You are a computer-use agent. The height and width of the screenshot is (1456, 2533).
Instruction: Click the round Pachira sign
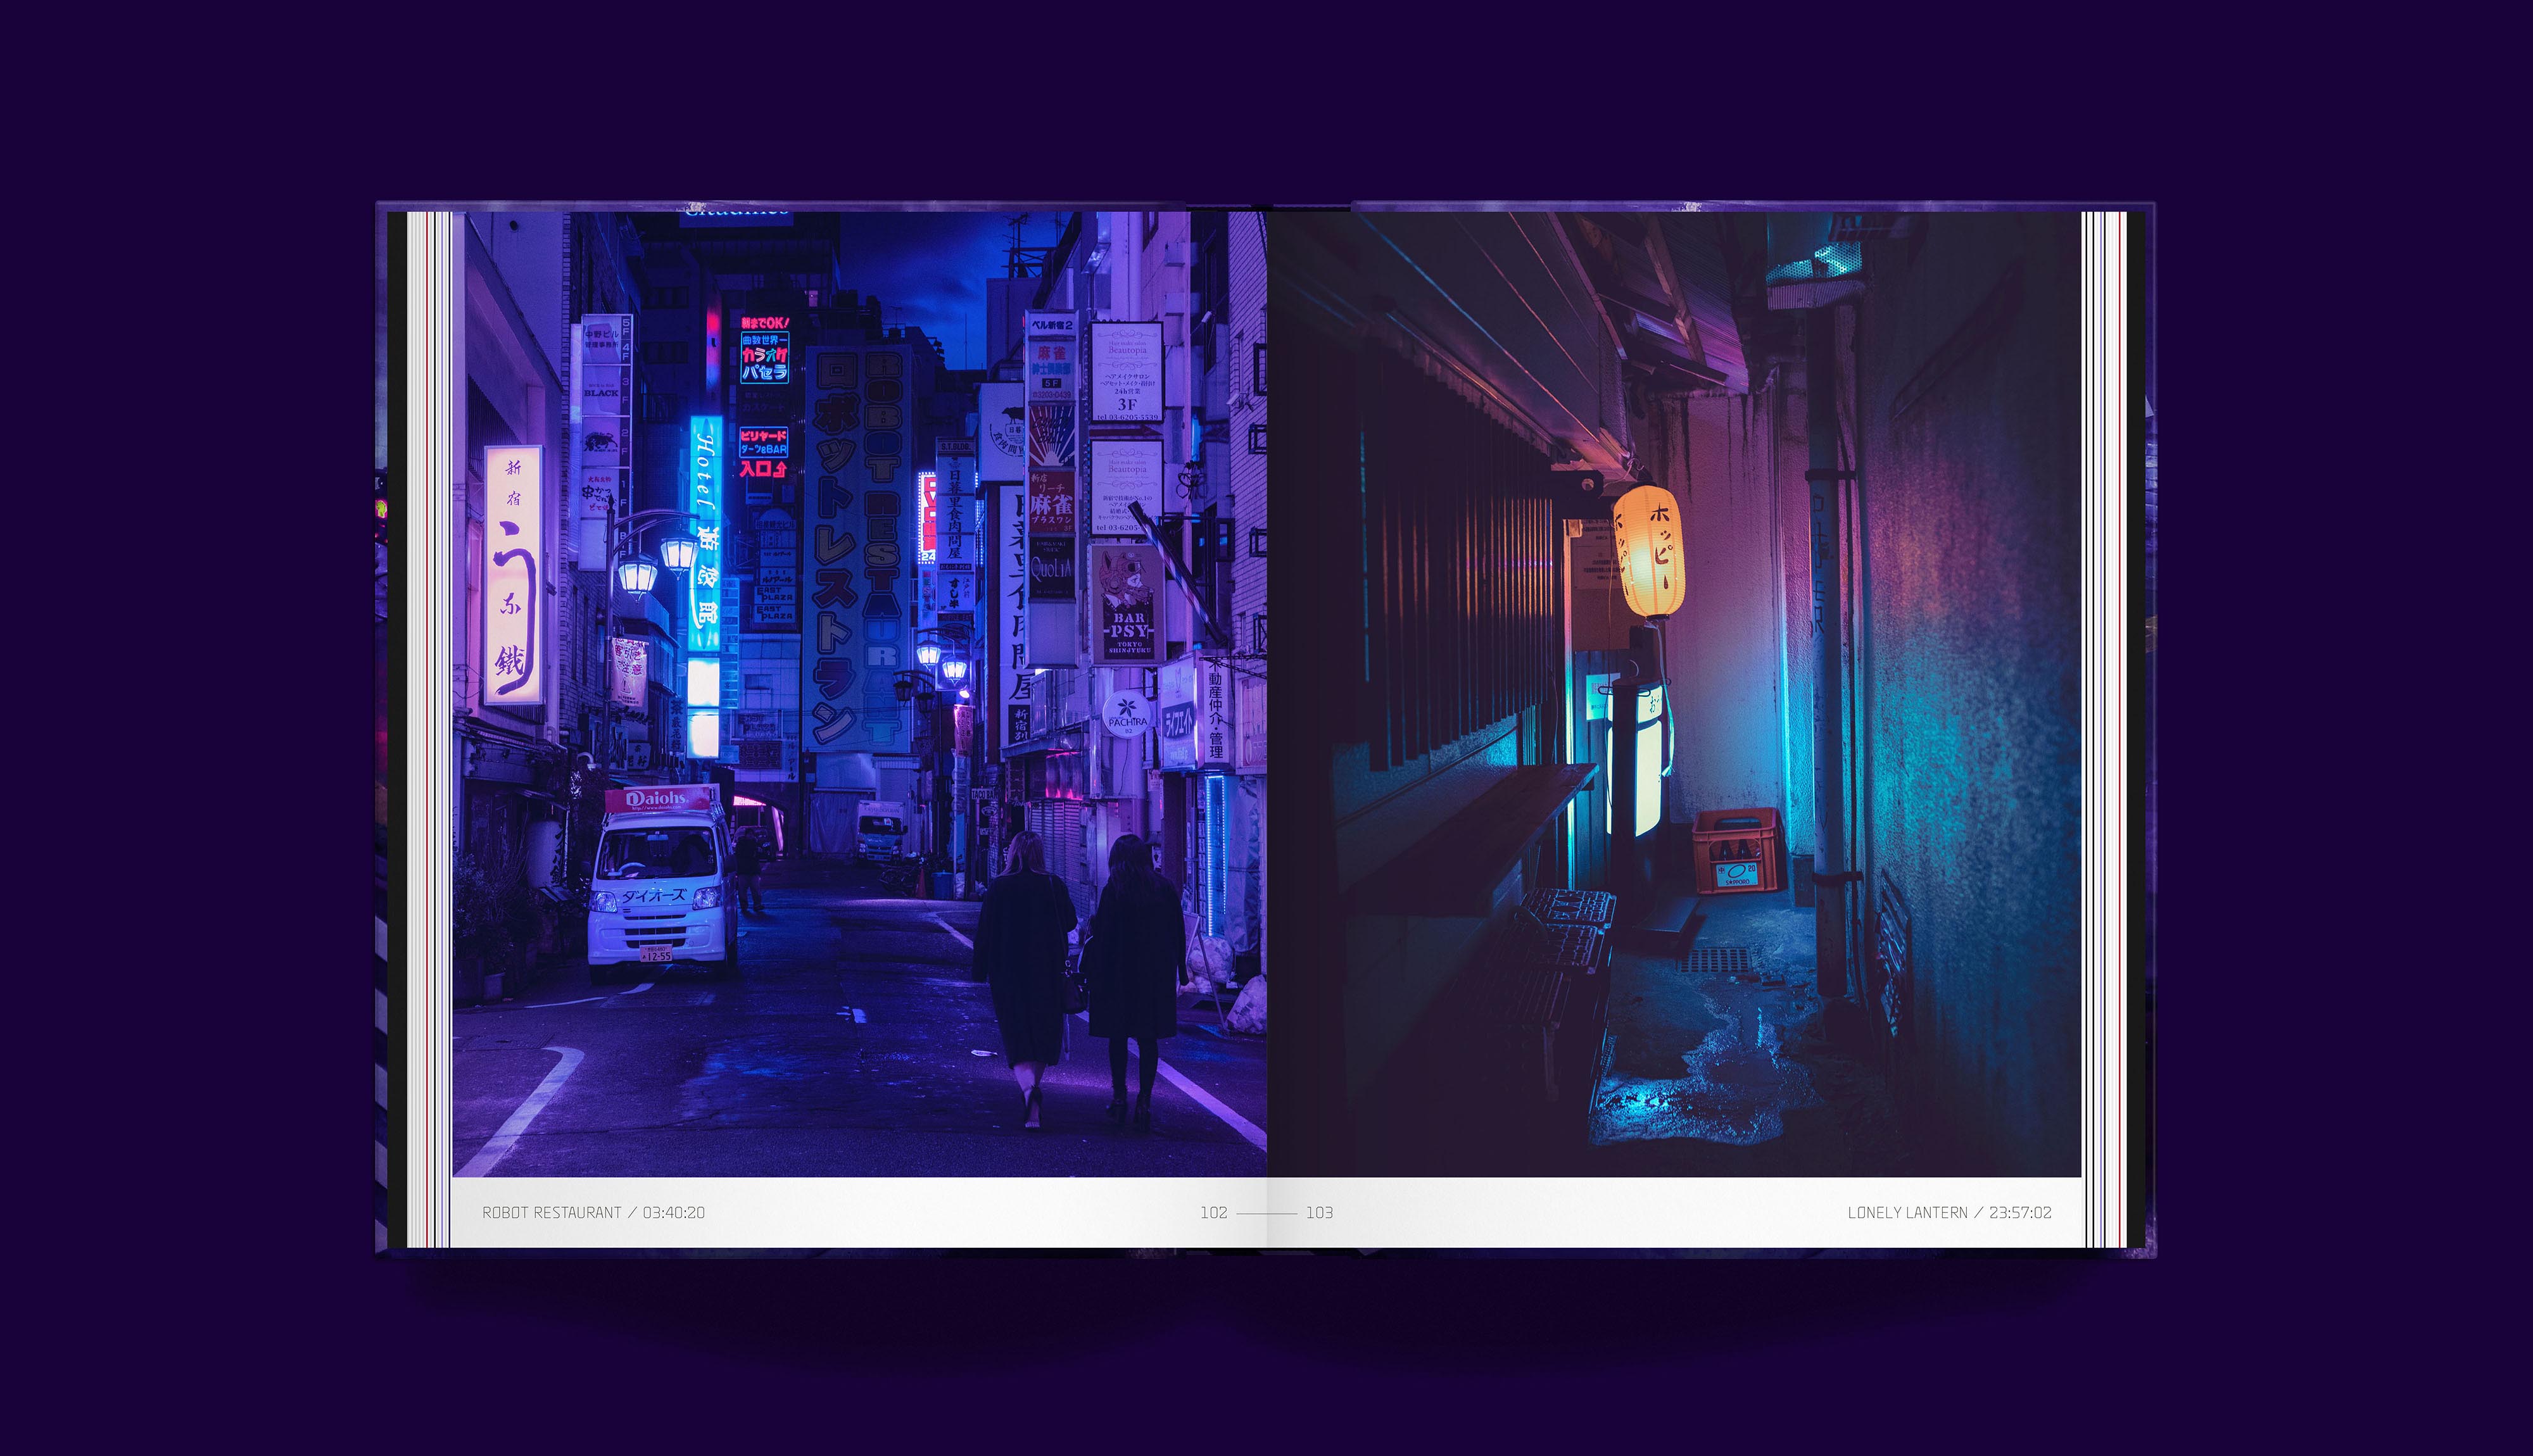[1128, 714]
